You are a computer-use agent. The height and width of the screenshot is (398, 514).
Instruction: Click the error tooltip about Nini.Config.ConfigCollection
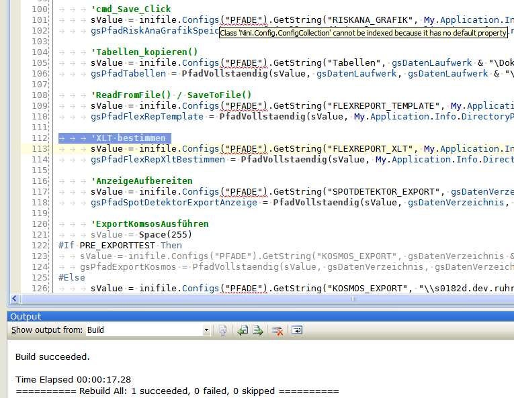pos(363,33)
